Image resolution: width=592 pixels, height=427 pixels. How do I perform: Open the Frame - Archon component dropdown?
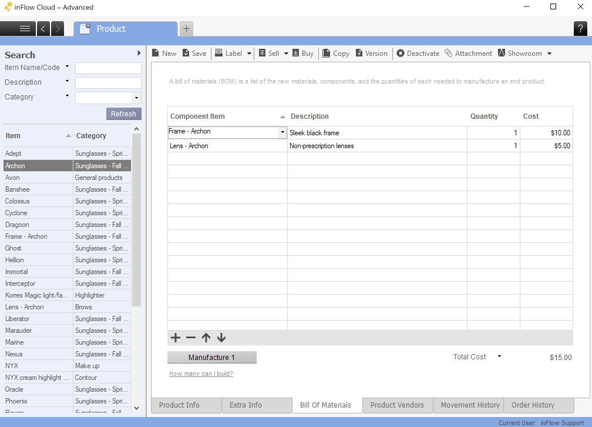click(282, 132)
